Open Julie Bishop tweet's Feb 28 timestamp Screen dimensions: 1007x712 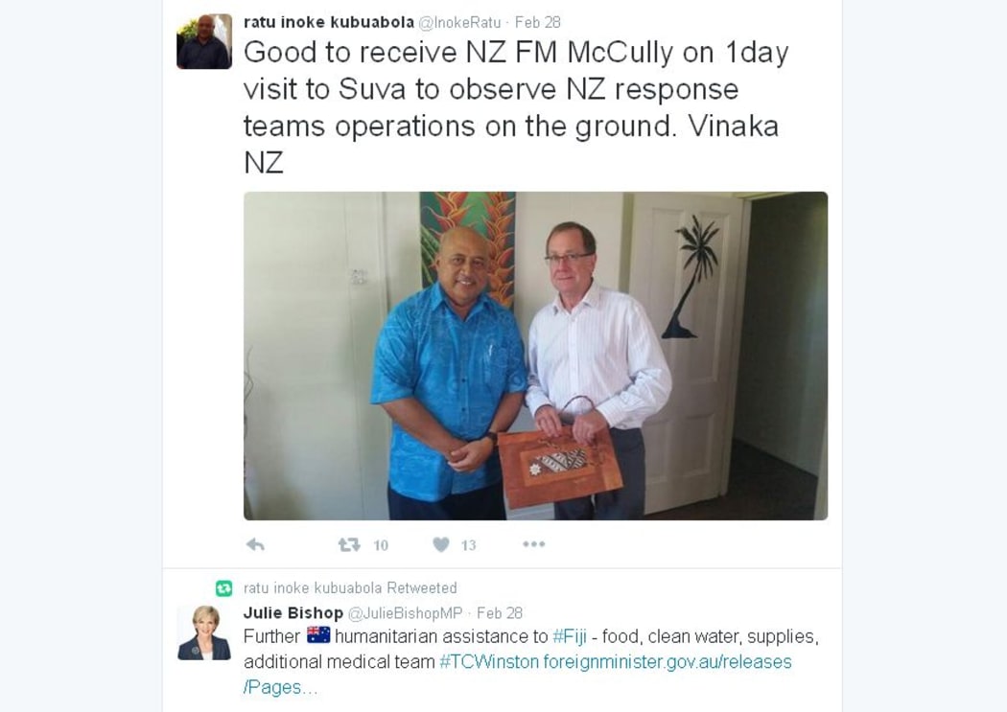point(500,613)
